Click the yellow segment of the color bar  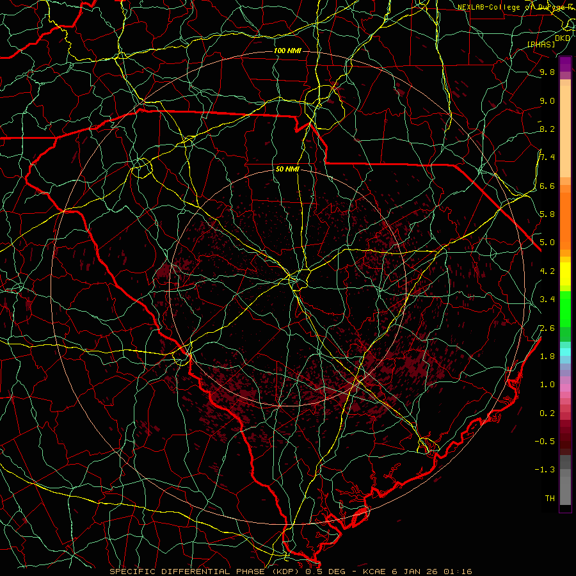(x=565, y=274)
